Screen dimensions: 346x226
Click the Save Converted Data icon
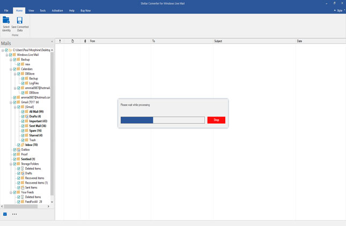point(20,20)
